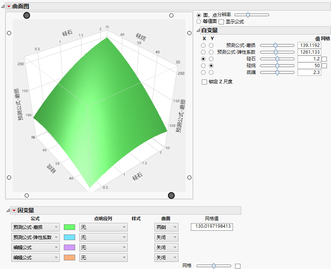Check the 网格 checkbox next to 硅石
Viewport: 331px width, 269px height.
tap(325, 59)
